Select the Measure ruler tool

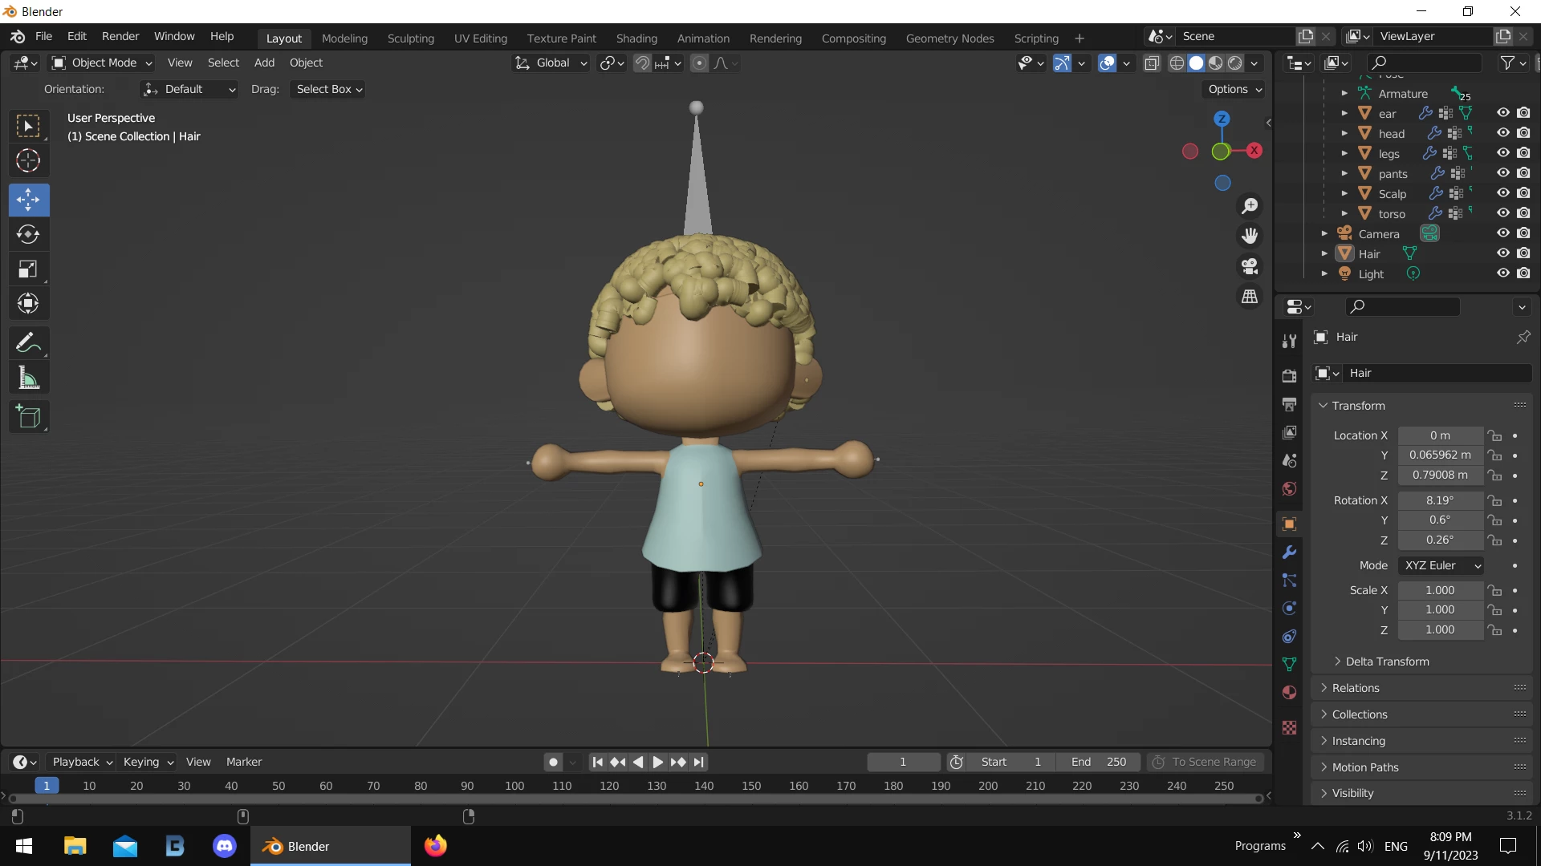pyautogui.click(x=28, y=378)
